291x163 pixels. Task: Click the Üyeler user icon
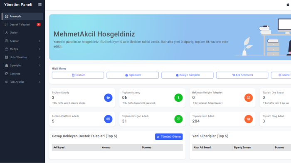[7, 33]
